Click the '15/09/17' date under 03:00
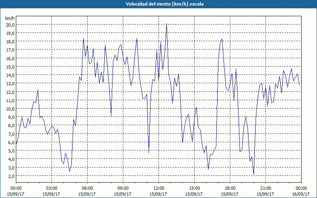Screen dimensions: 317x198 [52, 194]
